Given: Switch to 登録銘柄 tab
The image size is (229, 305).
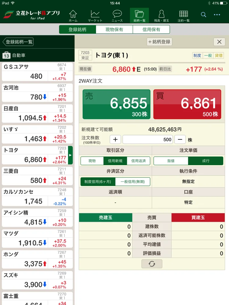Looking at the screenshot, I should pos(78,30).
